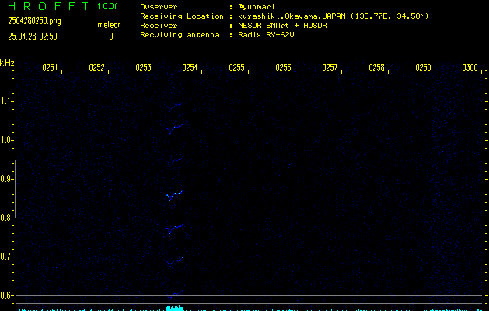Click time marker 0255
Image resolution: width=489 pixels, height=311 pixels.
[236, 68]
